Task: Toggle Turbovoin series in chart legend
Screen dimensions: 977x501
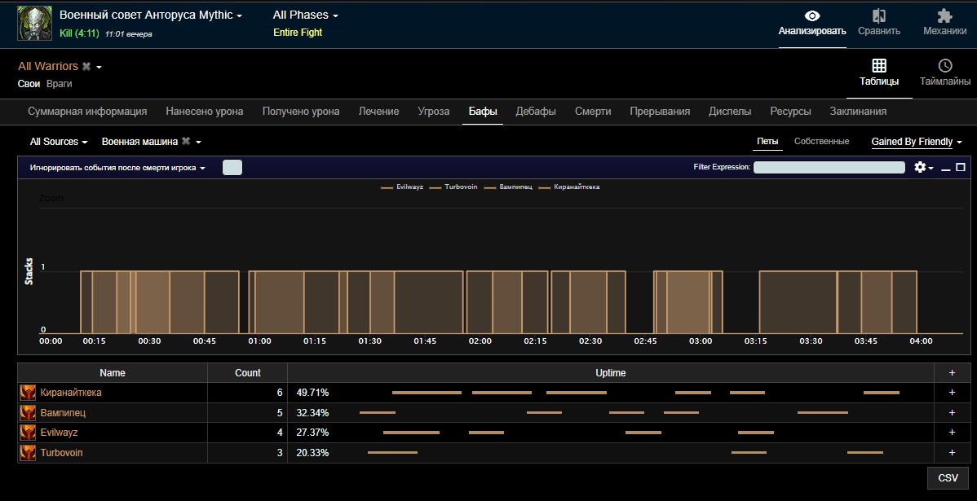Action: coord(461,187)
